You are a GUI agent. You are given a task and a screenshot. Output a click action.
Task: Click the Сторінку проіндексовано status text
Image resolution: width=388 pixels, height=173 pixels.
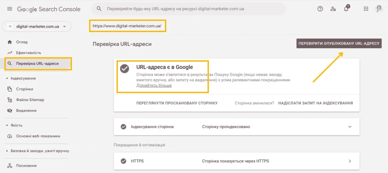point(226,127)
